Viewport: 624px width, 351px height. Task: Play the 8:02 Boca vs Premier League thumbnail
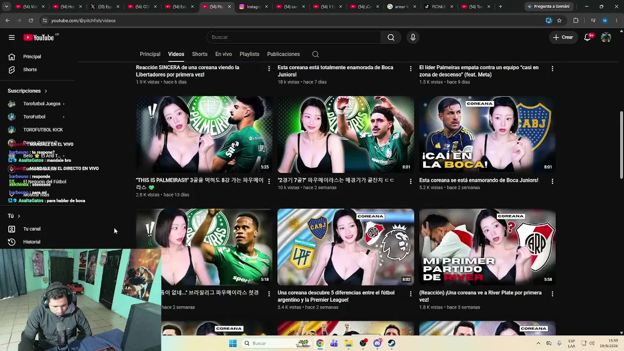click(346, 247)
